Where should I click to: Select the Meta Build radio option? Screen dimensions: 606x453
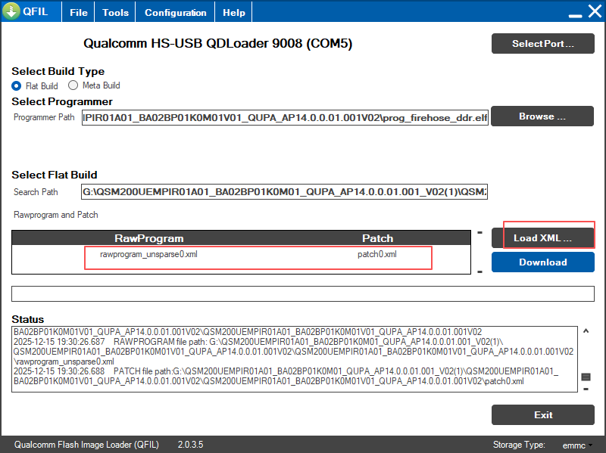click(73, 85)
